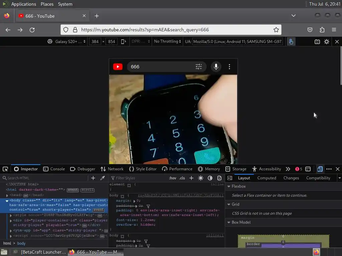Take a screenshot of the viewport
This screenshot has width=342, height=256.
click(x=317, y=42)
